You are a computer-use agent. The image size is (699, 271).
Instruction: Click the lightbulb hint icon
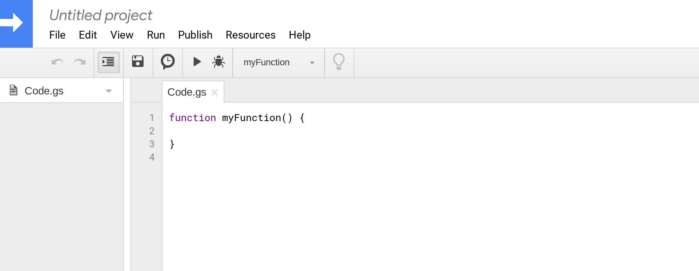tap(339, 62)
